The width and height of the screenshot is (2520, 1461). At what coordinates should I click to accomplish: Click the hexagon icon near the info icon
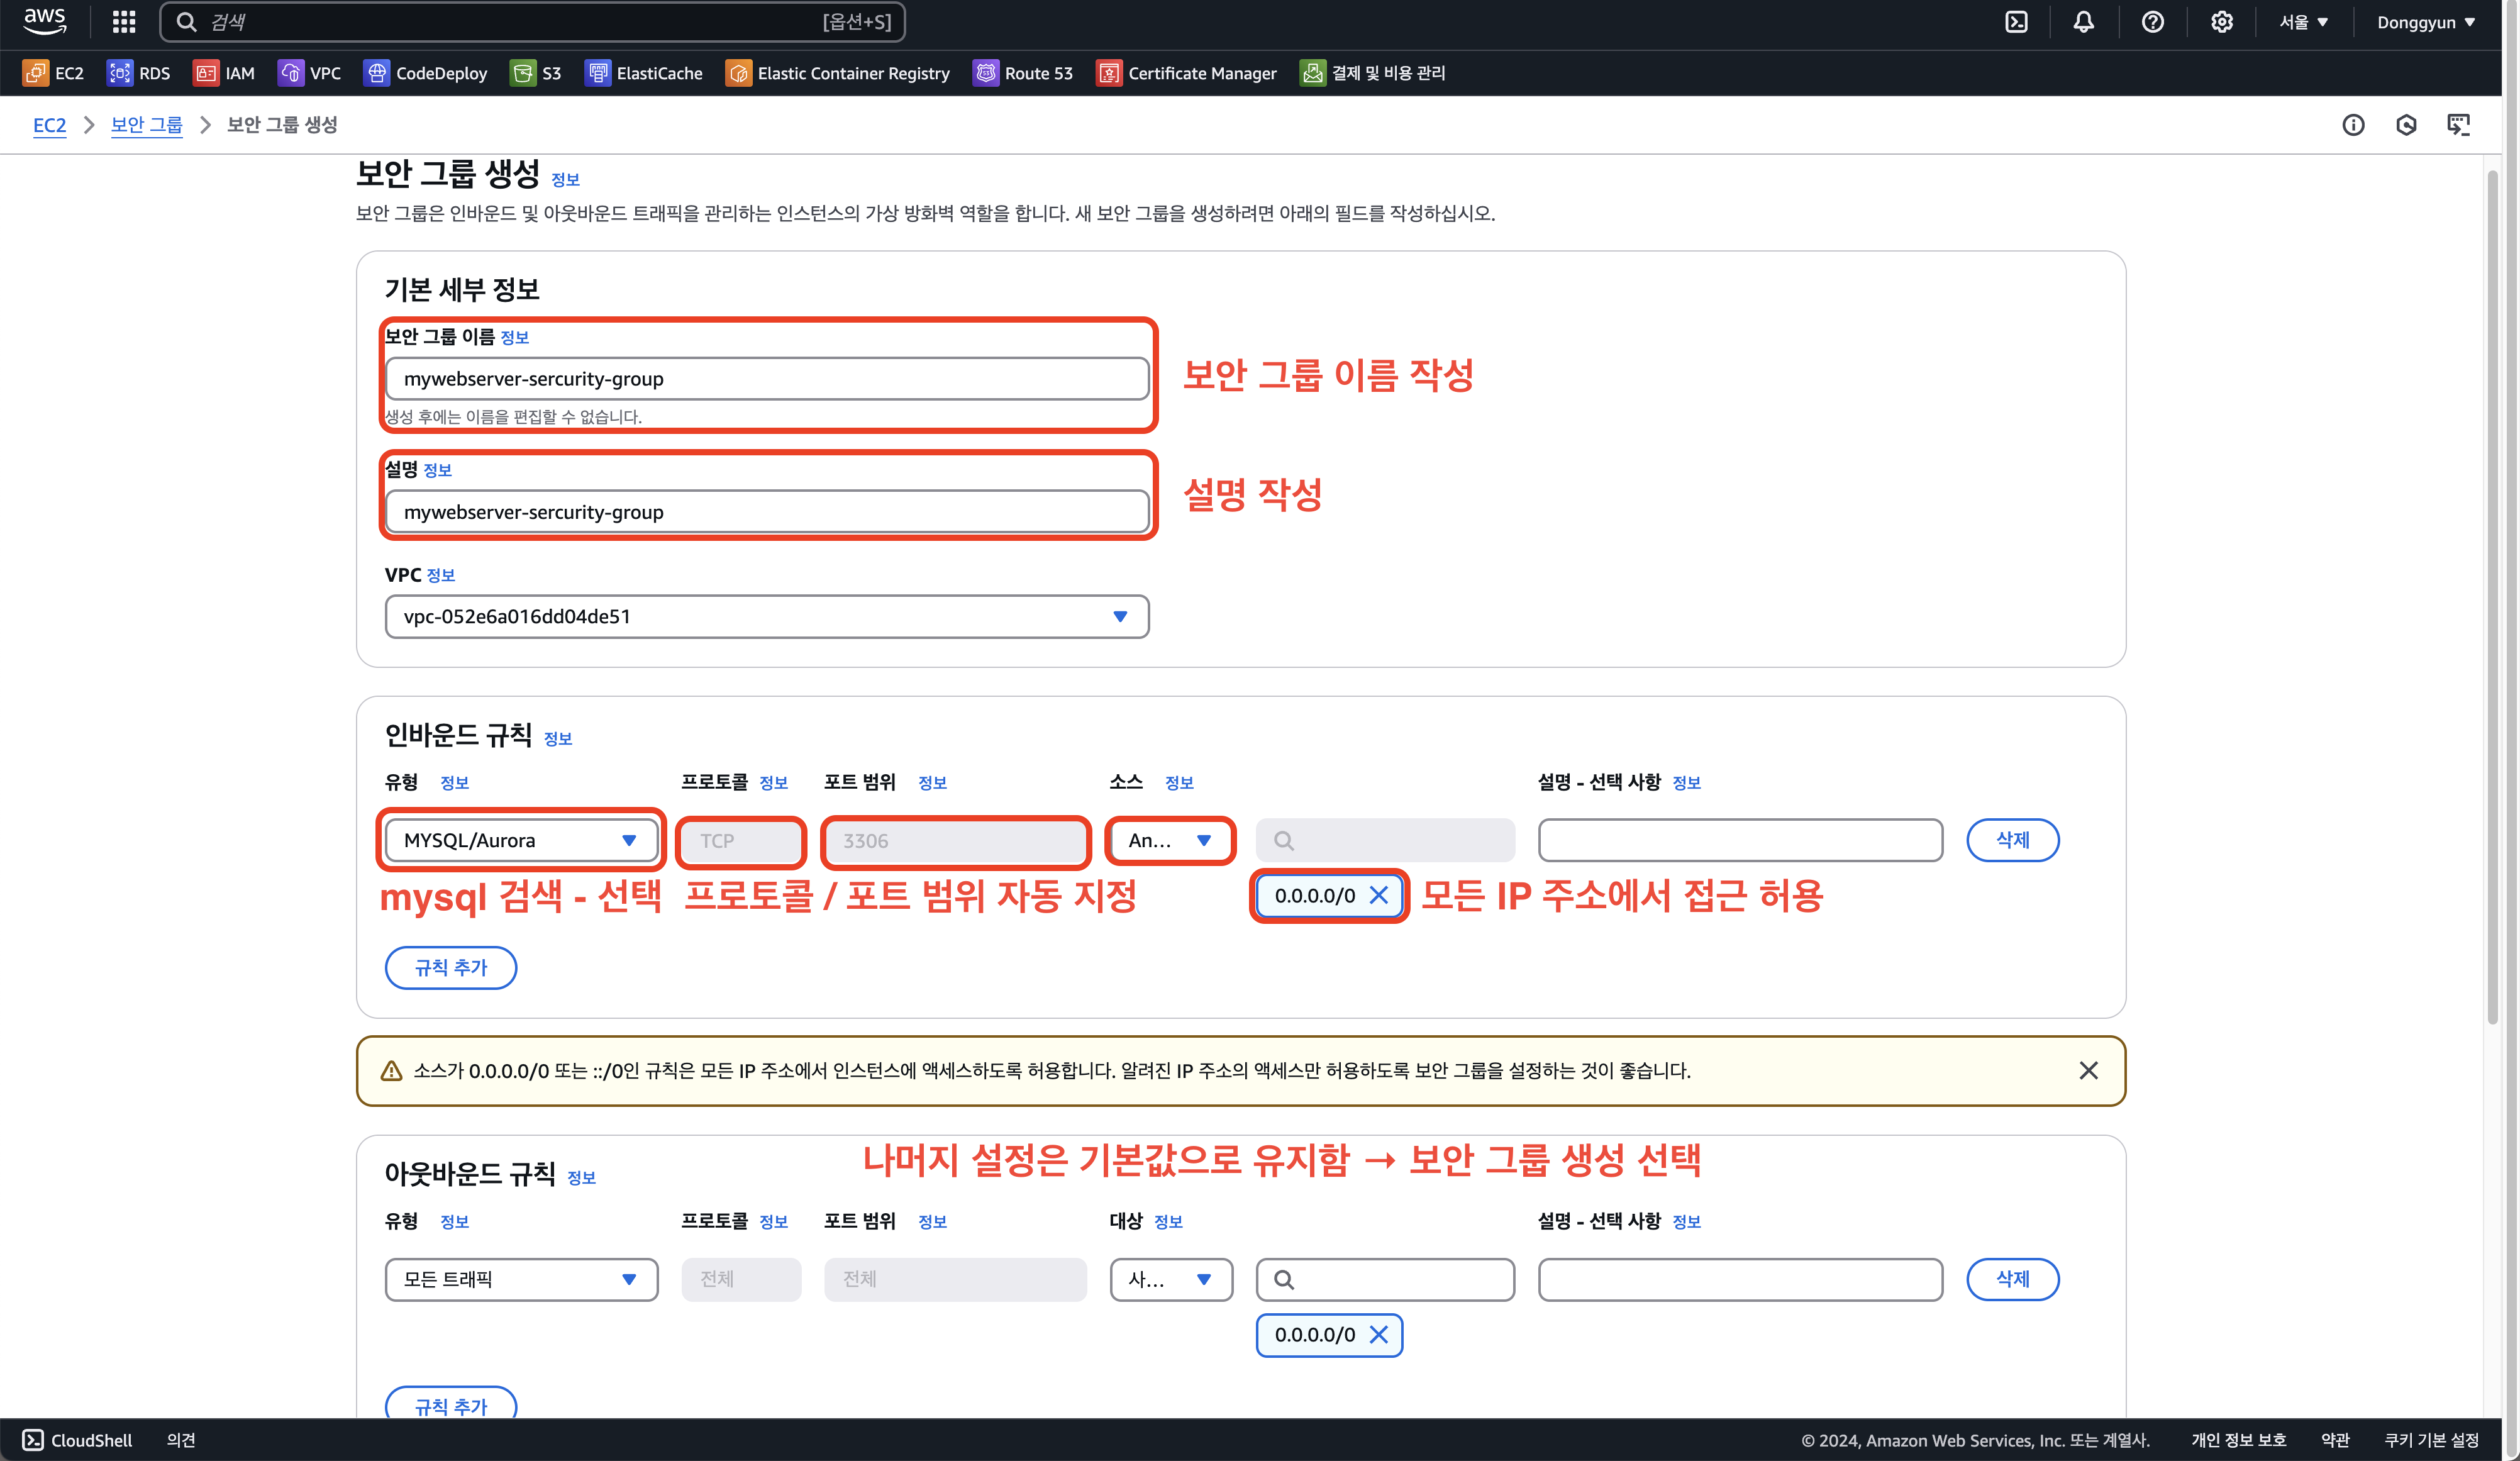click(2406, 125)
